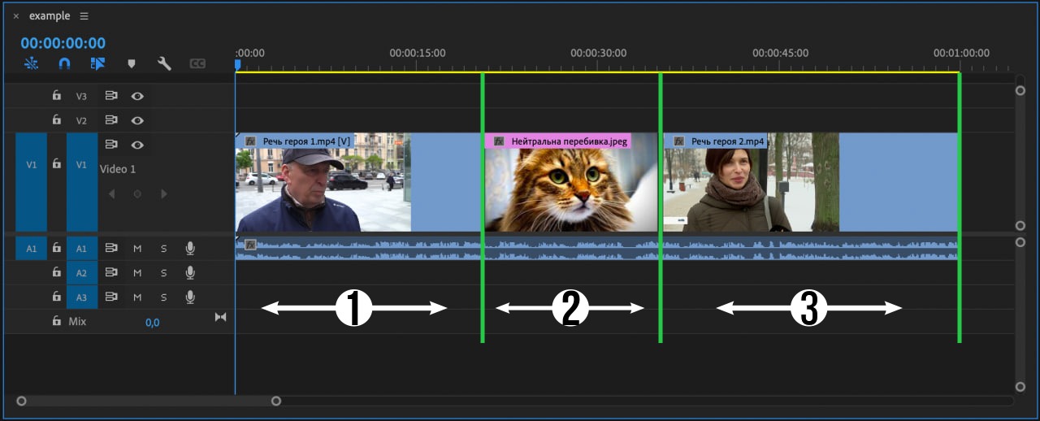Close the example sequence tab
The image size is (1040, 421).
pyautogui.click(x=15, y=16)
